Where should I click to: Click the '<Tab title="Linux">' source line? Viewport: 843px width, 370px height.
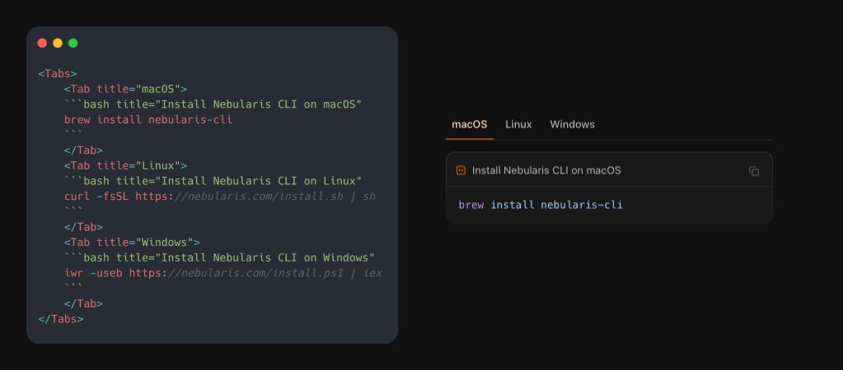pyautogui.click(x=125, y=166)
